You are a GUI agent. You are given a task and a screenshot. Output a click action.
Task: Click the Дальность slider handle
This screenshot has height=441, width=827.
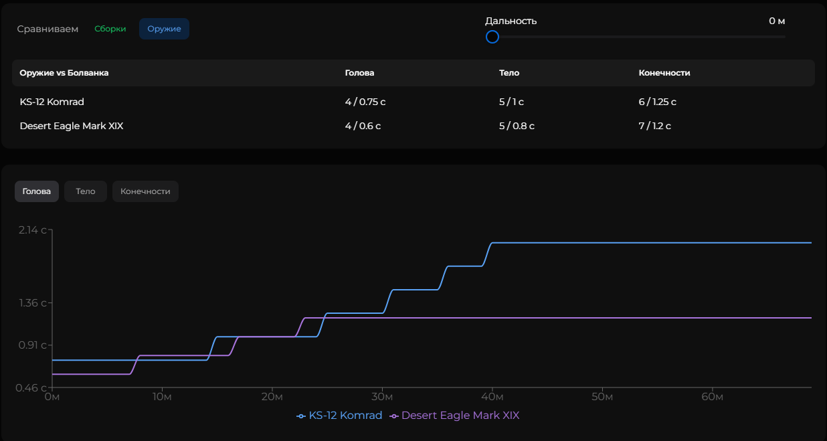click(x=492, y=37)
